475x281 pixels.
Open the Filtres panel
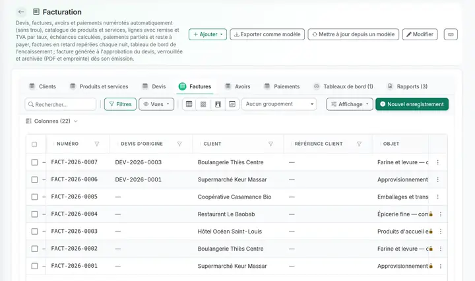click(120, 104)
